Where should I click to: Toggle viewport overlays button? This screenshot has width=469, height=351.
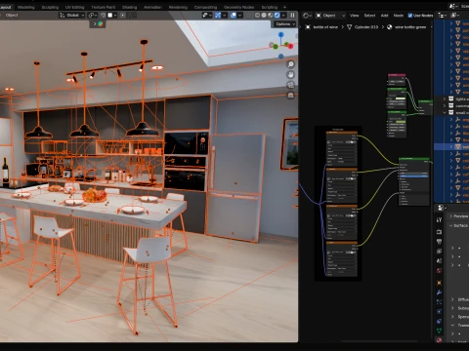pos(234,16)
